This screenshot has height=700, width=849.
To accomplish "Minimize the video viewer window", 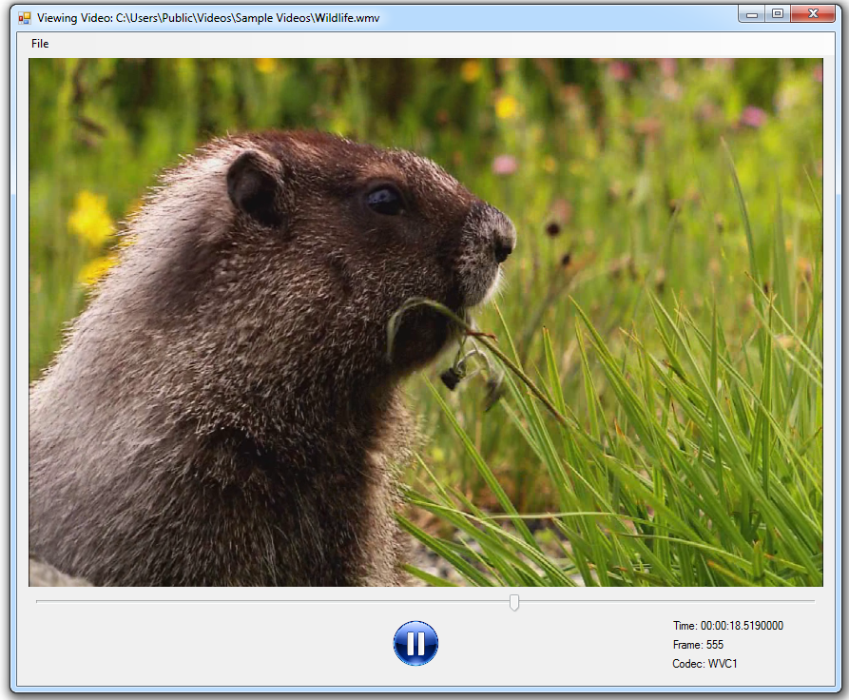I will (x=752, y=14).
